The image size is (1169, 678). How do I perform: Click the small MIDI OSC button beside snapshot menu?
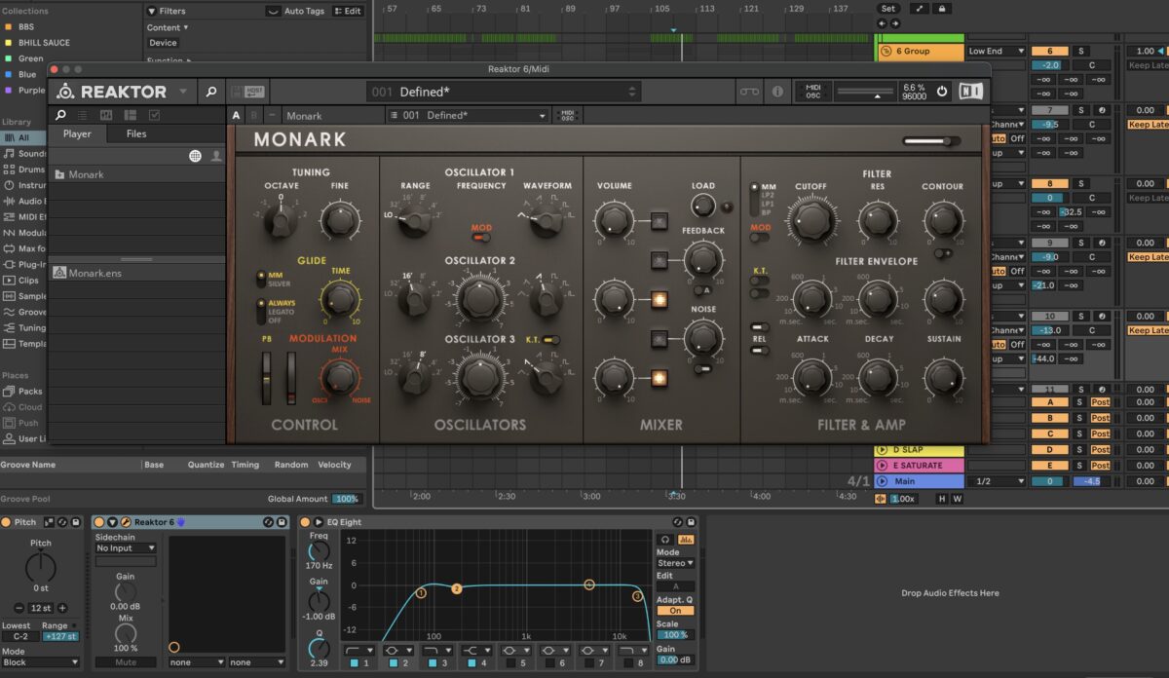[566, 115]
